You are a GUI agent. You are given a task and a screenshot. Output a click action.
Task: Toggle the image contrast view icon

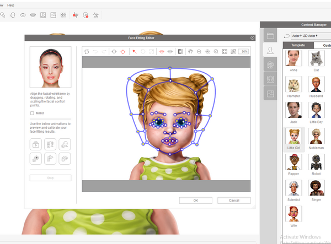click(x=180, y=51)
